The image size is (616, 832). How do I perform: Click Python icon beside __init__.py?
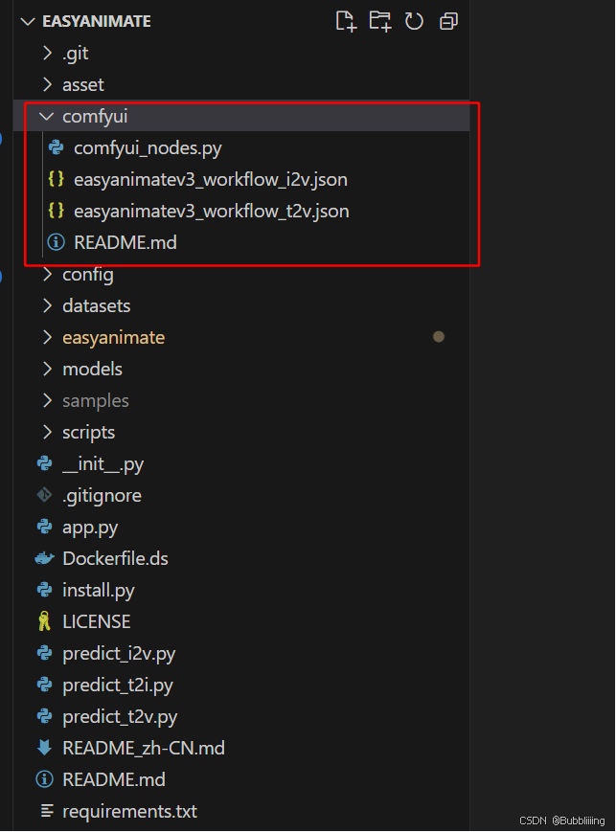coord(45,463)
